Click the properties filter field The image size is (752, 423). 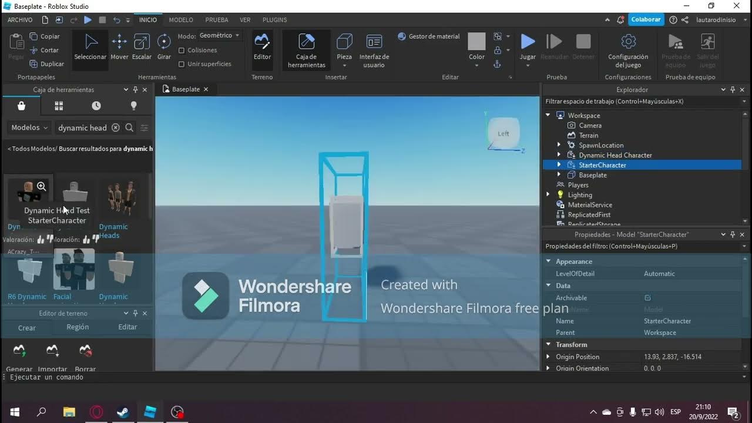pos(643,246)
